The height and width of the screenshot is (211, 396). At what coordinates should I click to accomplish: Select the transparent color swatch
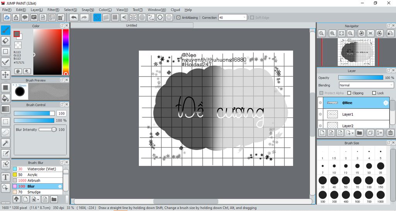pos(18,45)
